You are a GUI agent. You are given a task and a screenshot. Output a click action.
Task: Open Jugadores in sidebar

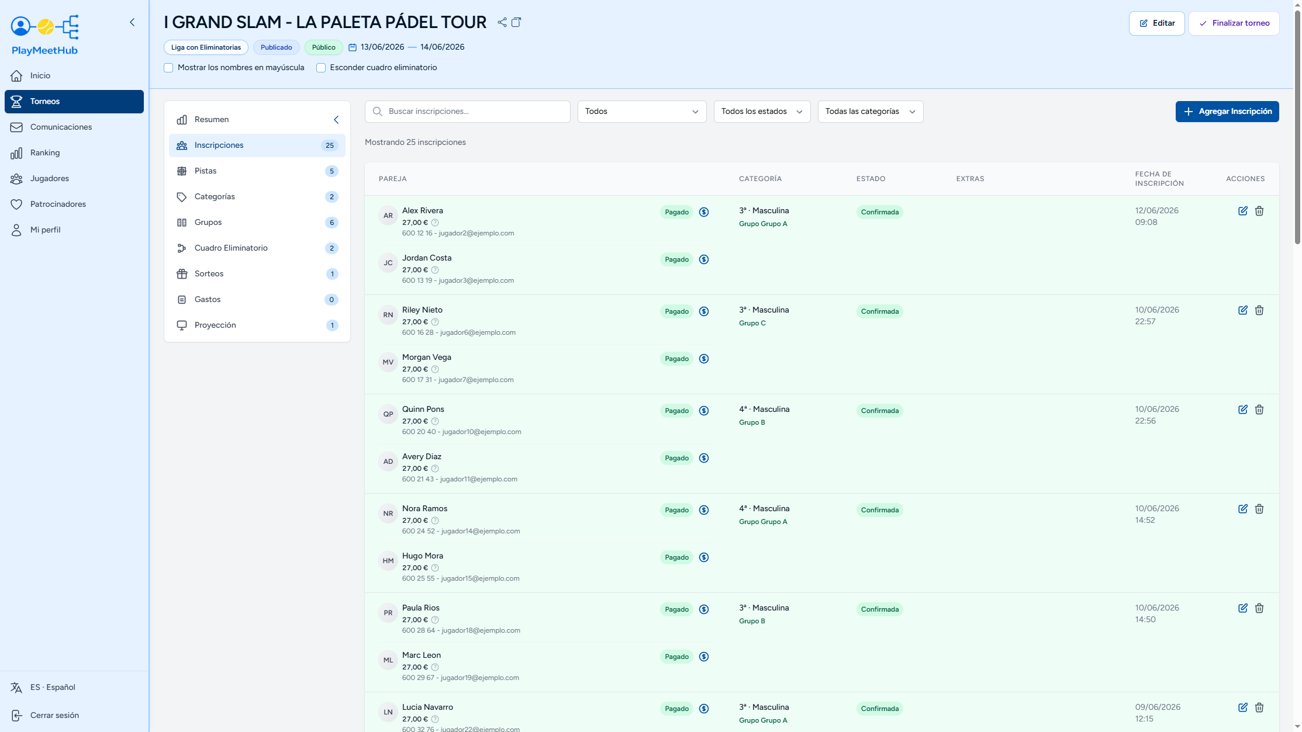pyautogui.click(x=74, y=179)
